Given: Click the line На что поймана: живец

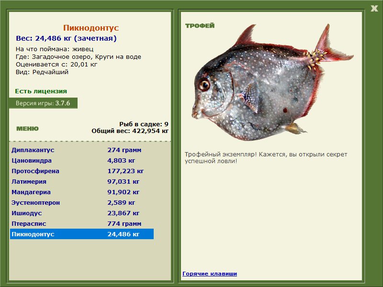Looking at the screenshot, I should (55, 49).
